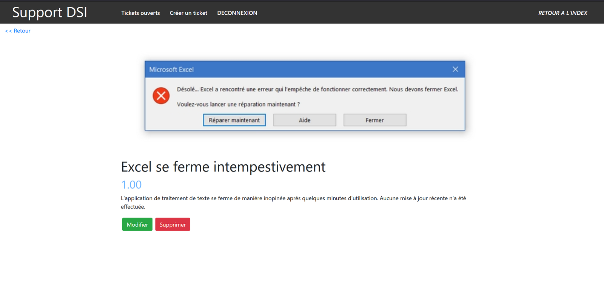
Task: Open the Tickets ouverts page
Action: point(140,13)
